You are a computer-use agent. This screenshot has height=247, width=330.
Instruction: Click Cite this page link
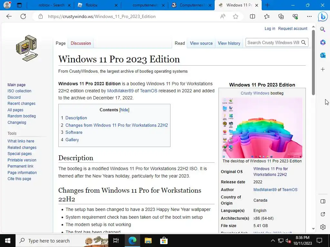pos(19,179)
